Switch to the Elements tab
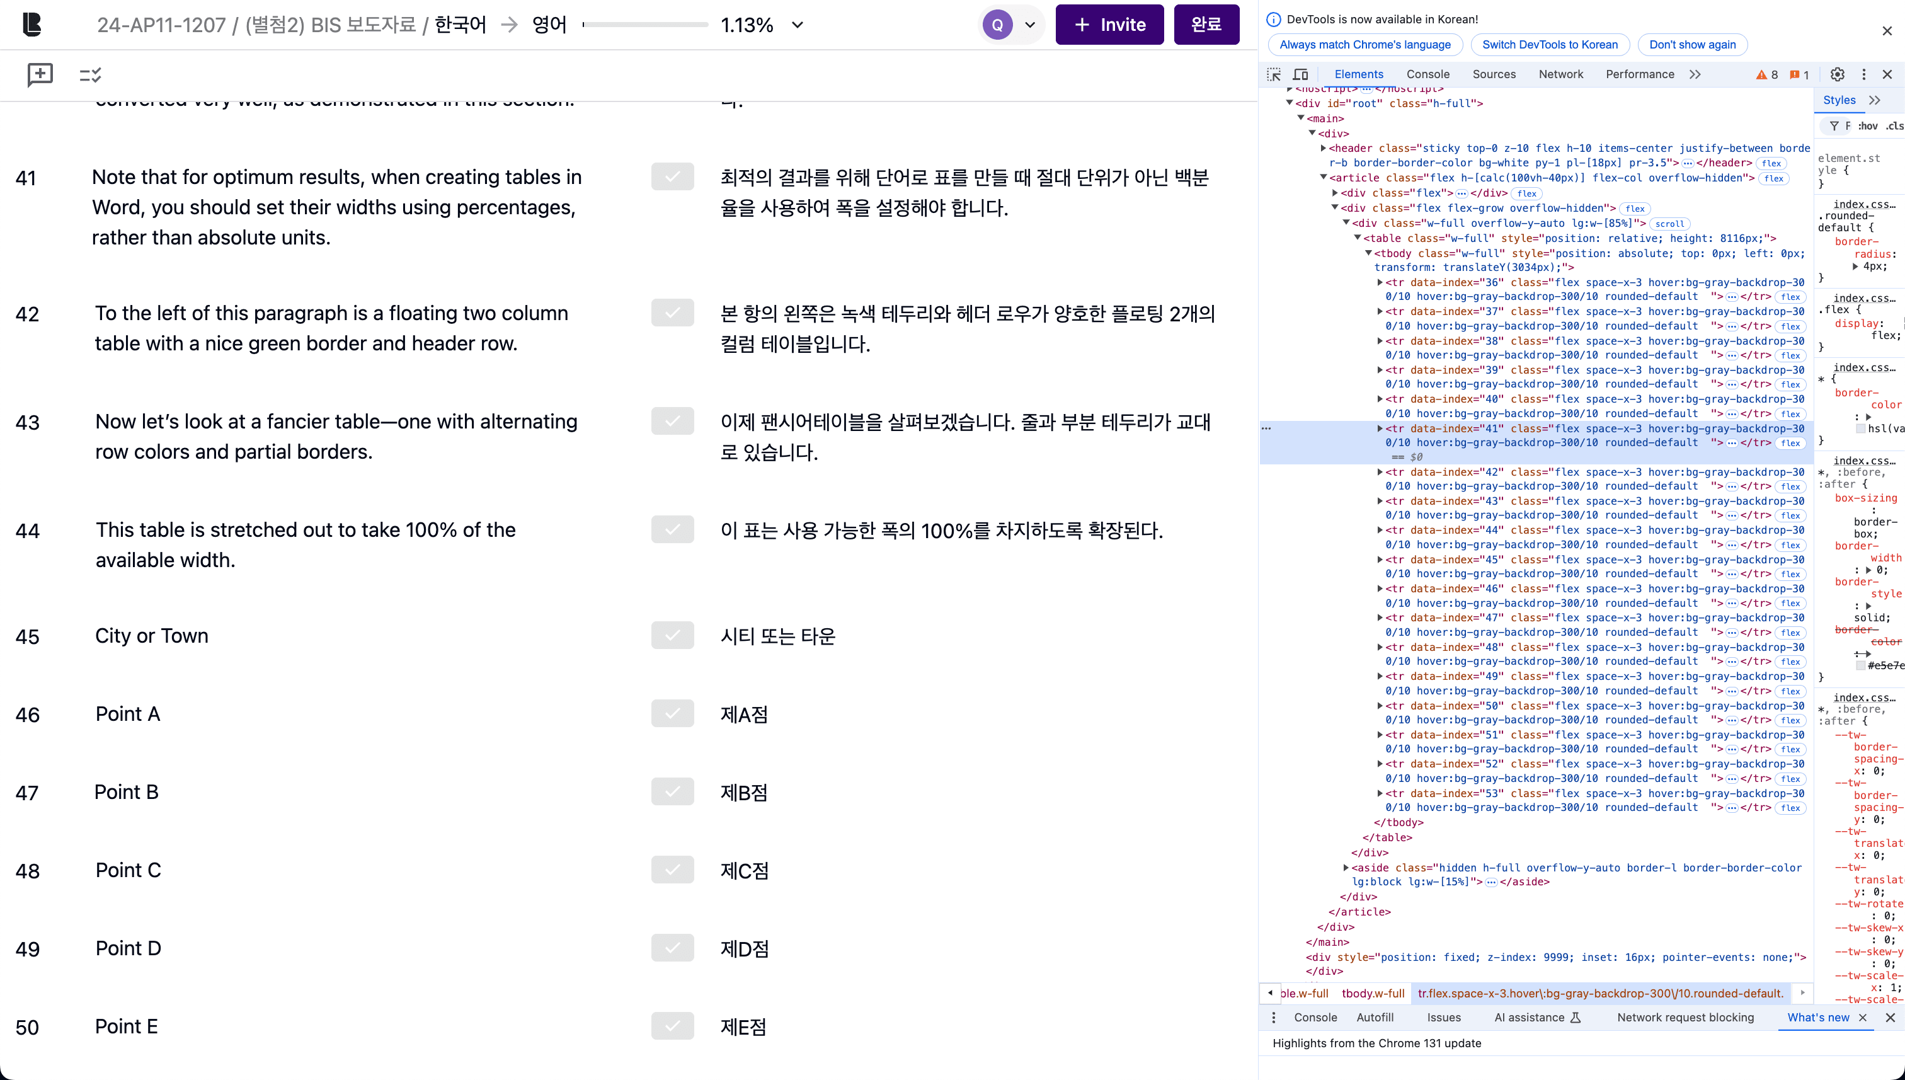The image size is (1905, 1080). click(1358, 74)
